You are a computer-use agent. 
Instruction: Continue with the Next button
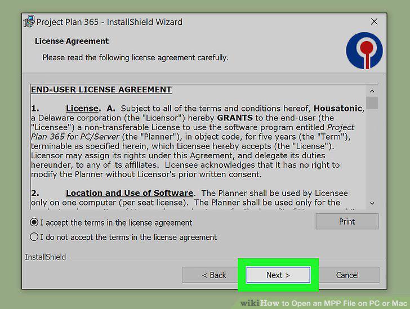[x=278, y=275]
